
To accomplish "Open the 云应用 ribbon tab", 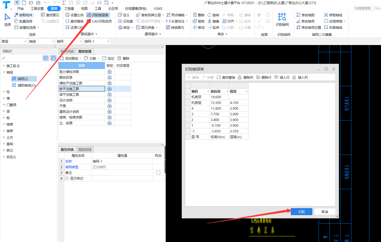I will [x=113, y=8].
